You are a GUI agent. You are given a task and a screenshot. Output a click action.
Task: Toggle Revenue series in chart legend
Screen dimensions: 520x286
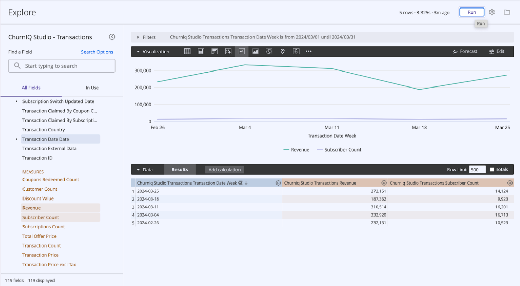[x=296, y=149]
